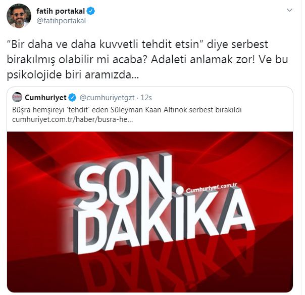Visit the @fatihportakal handle
The width and height of the screenshot is (305, 295).
[x=61, y=21]
